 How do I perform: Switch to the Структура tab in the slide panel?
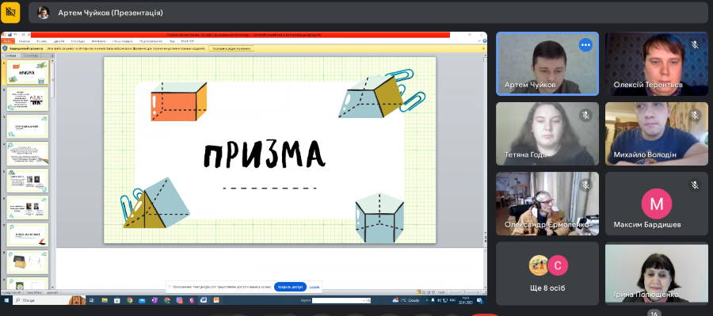click(x=30, y=55)
